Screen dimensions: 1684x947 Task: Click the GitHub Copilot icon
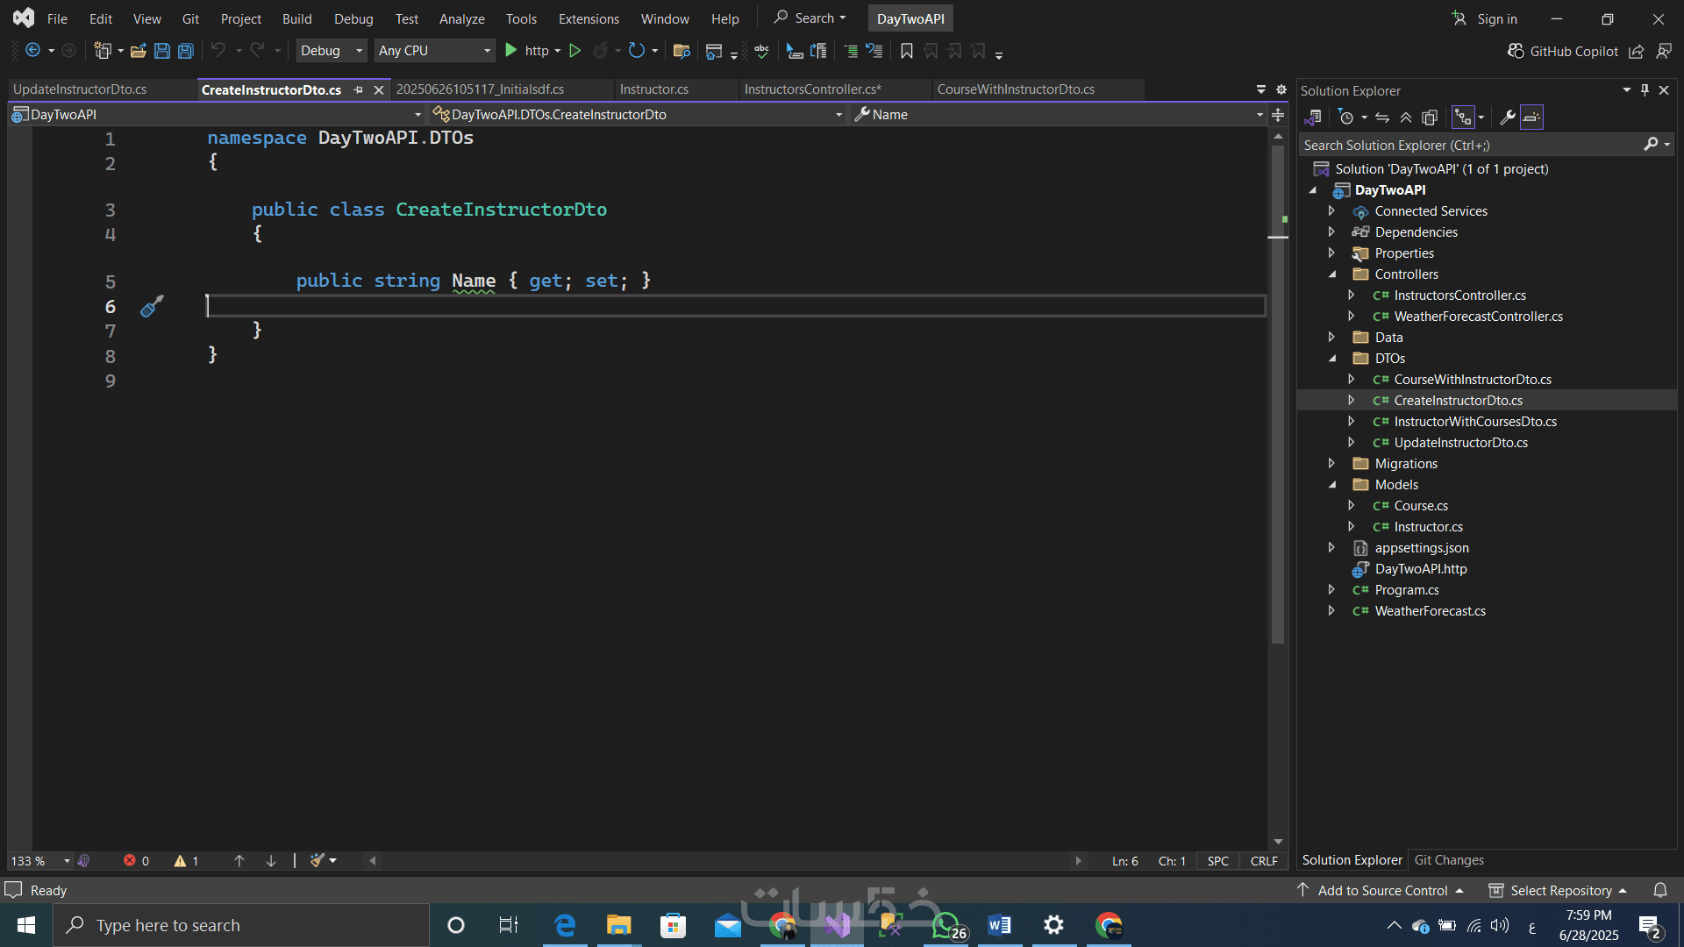point(1515,51)
